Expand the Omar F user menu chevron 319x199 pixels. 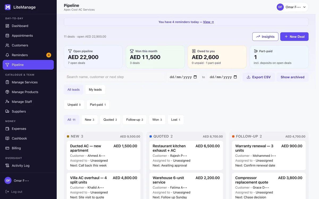coord(304,7)
